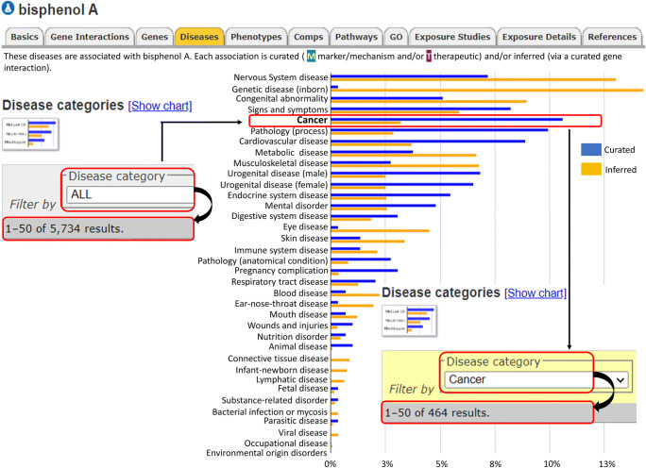The width and height of the screenshot is (646, 468).
Task: Select the Substance-related disorder label
Action: 275,400
